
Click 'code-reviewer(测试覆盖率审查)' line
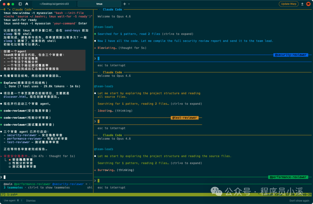tap(29, 125)
